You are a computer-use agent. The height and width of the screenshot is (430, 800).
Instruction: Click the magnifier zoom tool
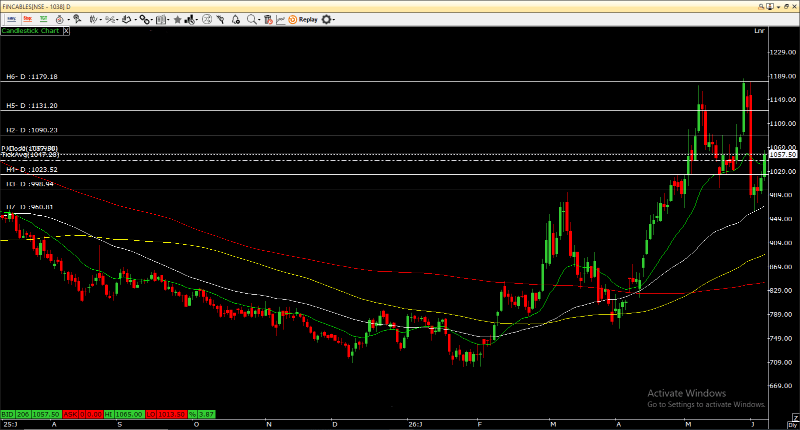pos(251,19)
